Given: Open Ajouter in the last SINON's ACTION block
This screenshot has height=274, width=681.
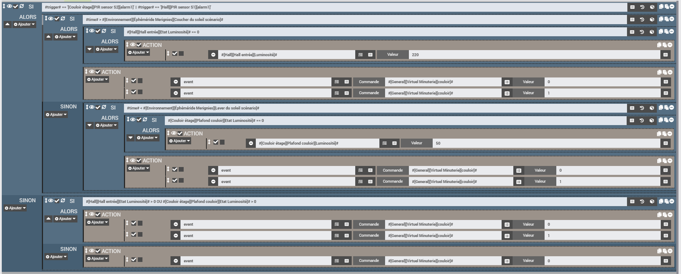Looking at the screenshot, I should tap(97, 259).
